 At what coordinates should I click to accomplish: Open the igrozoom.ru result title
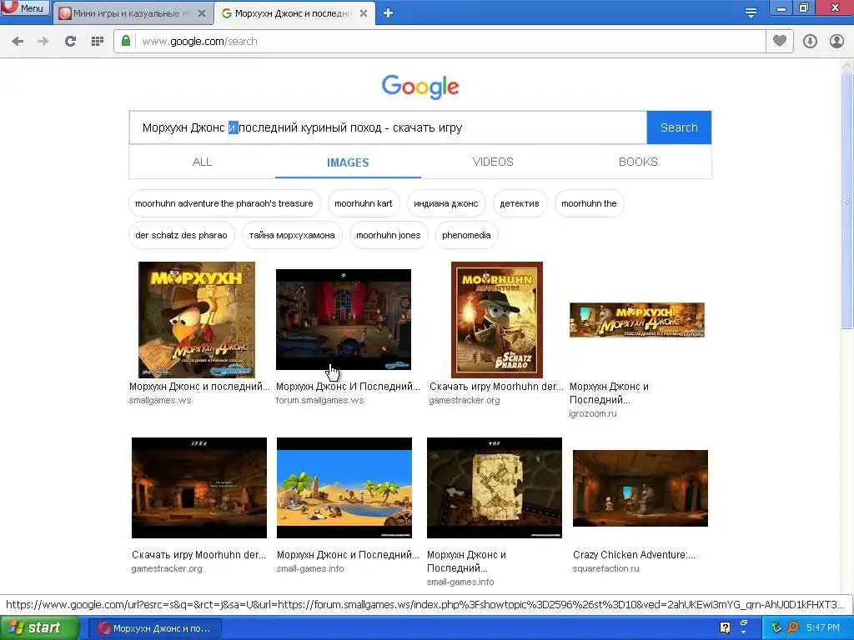click(x=609, y=393)
